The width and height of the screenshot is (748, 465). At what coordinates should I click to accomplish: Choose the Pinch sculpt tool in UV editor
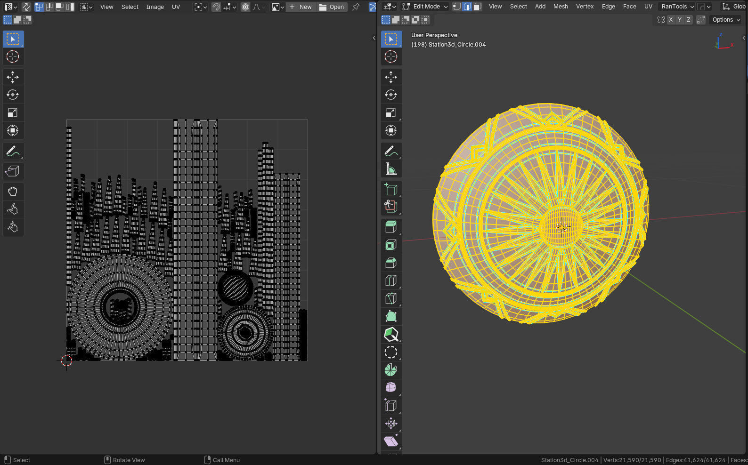click(13, 227)
